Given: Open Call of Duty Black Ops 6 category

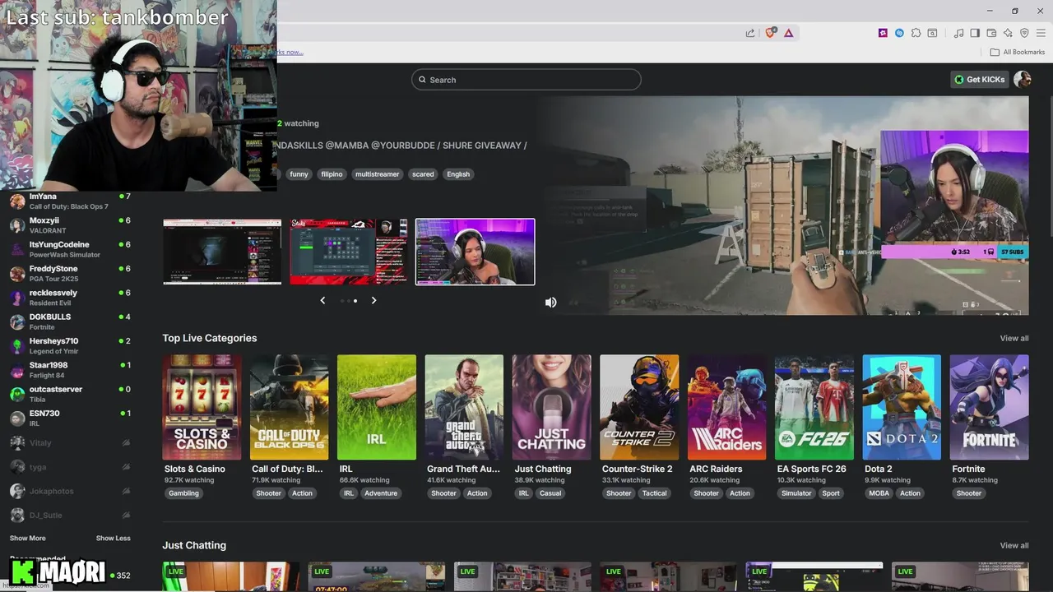Looking at the screenshot, I should [289, 407].
